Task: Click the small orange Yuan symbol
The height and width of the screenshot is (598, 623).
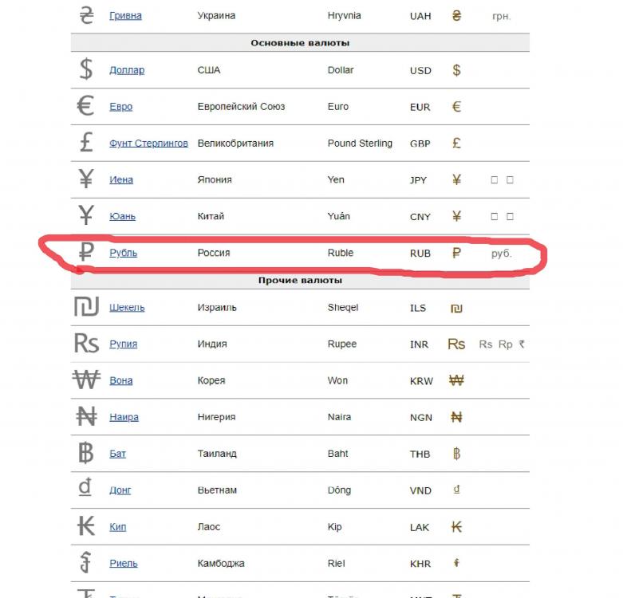Action: pos(456,216)
